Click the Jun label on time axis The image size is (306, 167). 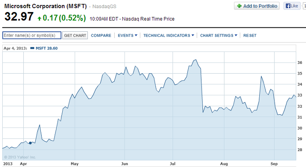[125, 164]
